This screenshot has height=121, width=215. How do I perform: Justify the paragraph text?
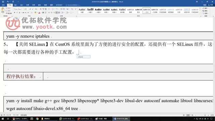[x=56, y=13]
